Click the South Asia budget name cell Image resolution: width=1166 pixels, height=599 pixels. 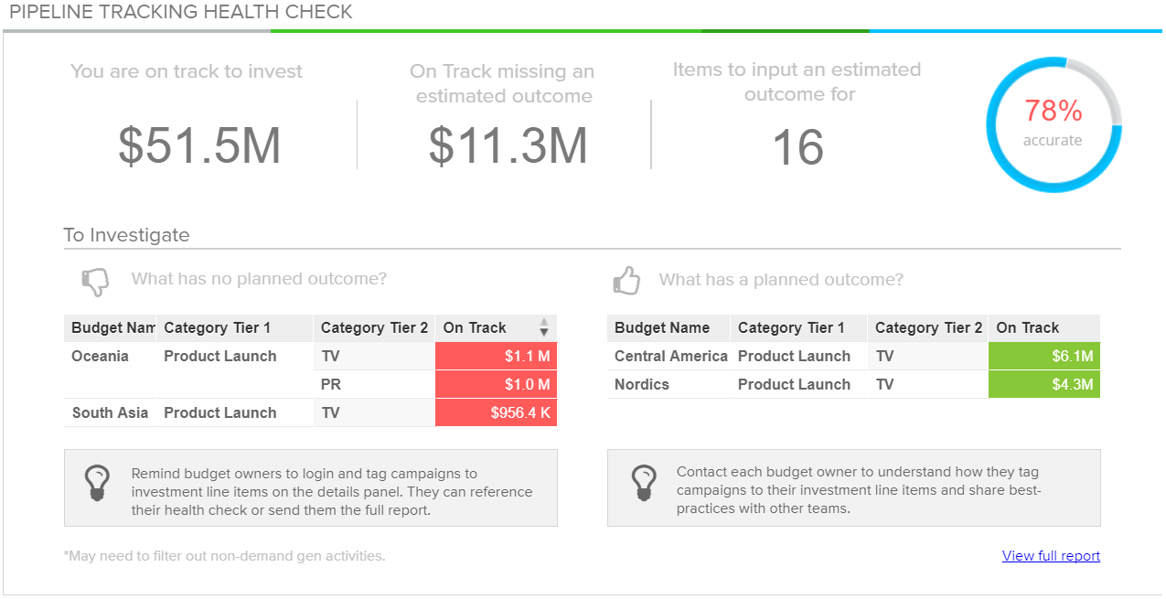coord(110,413)
